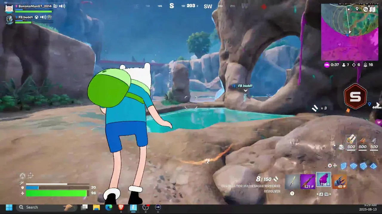The image size is (382, 214).
Task: Click the x 3 shells pickup indicator
Action: coord(319,108)
